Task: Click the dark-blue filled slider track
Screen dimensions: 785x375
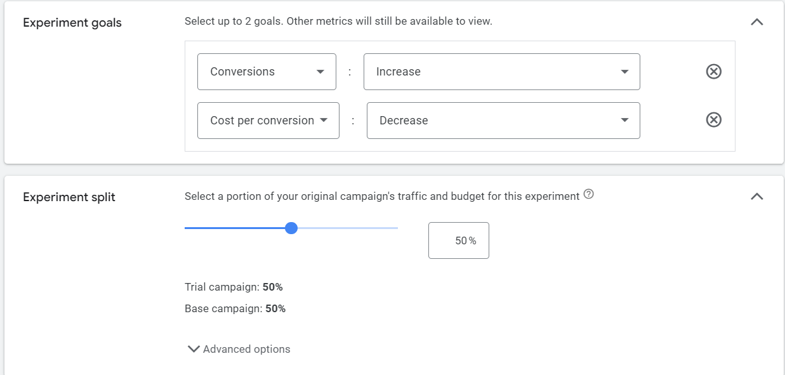Action: 235,228
